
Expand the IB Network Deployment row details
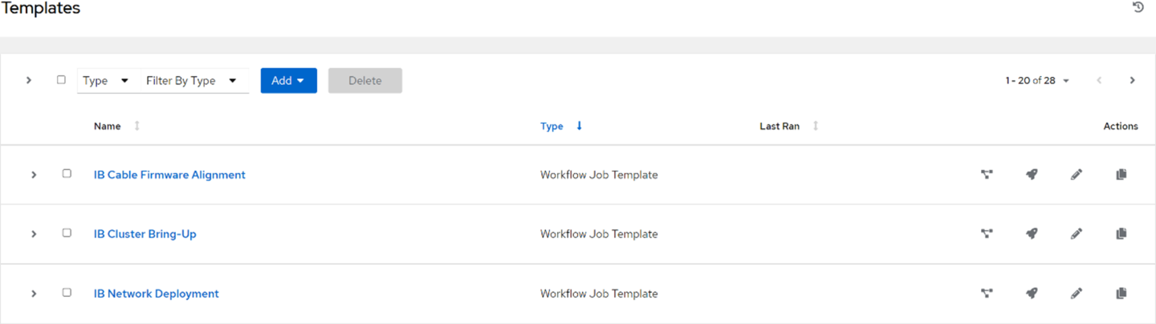[34, 294]
